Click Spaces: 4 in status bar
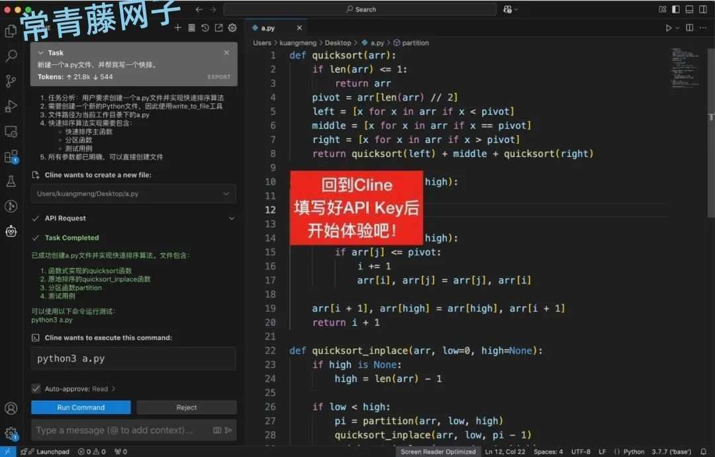 point(548,452)
